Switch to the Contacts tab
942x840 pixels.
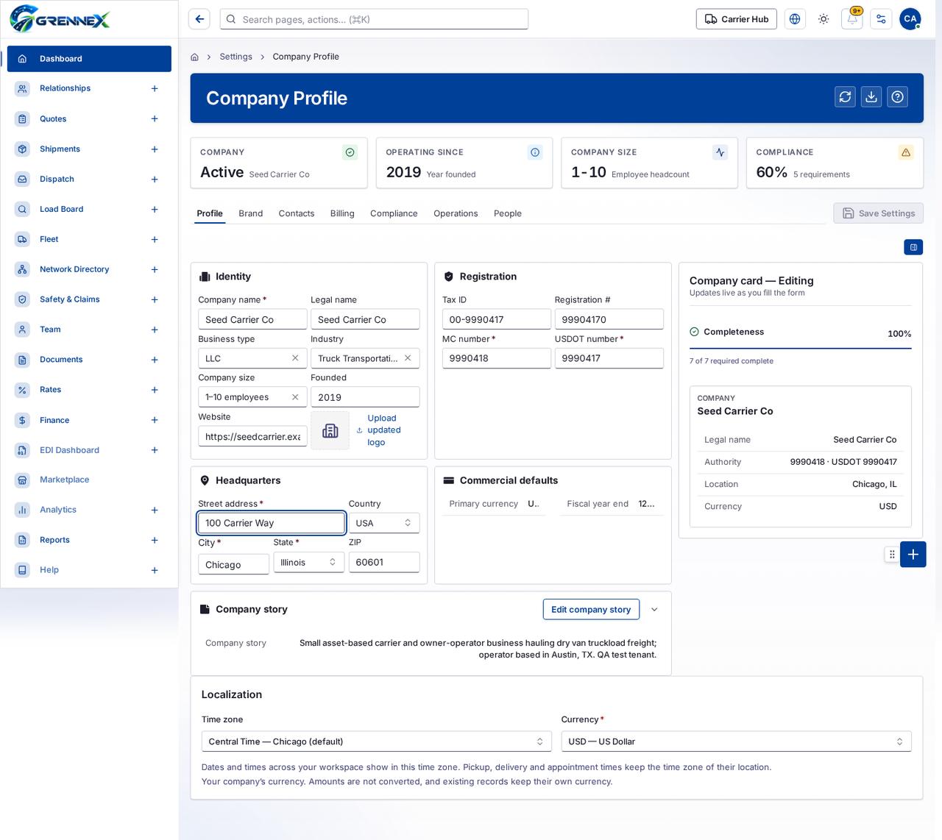297,213
